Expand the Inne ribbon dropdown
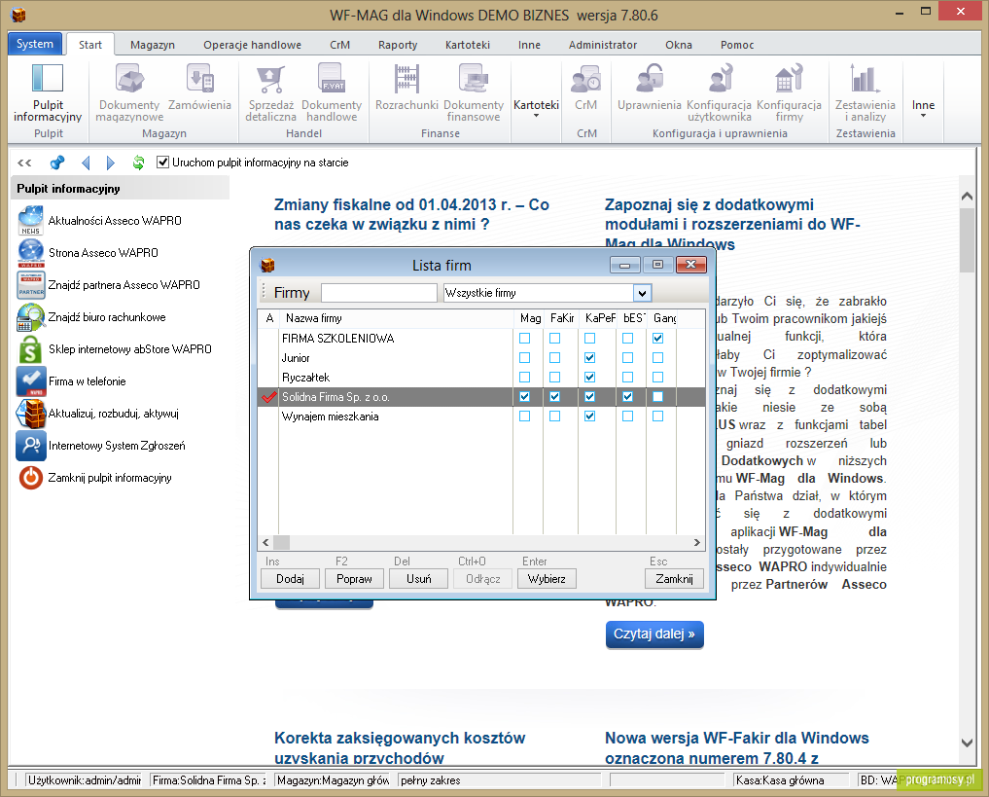Image resolution: width=989 pixels, height=797 pixels. coord(924,108)
